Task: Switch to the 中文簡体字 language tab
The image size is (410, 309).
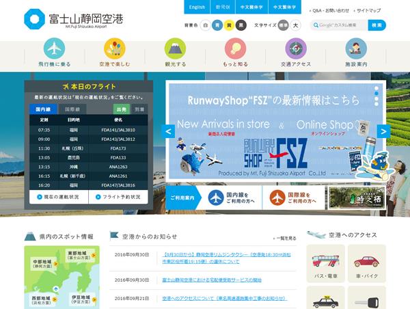Action: 251,7
